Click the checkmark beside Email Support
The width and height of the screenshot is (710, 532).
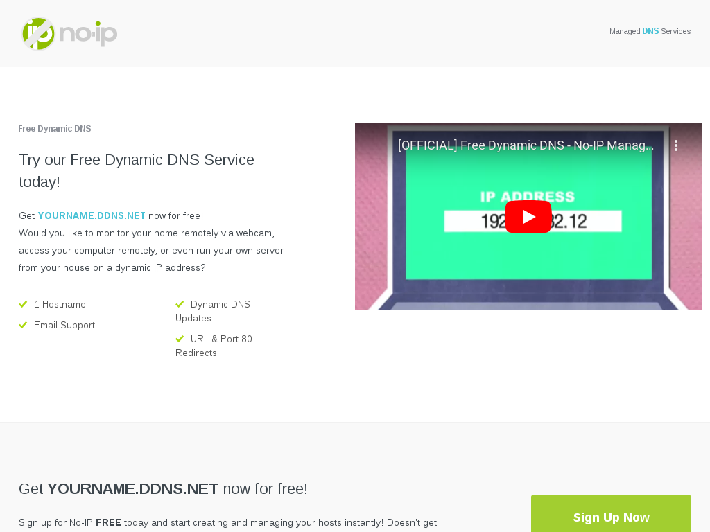tap(23, 325)
